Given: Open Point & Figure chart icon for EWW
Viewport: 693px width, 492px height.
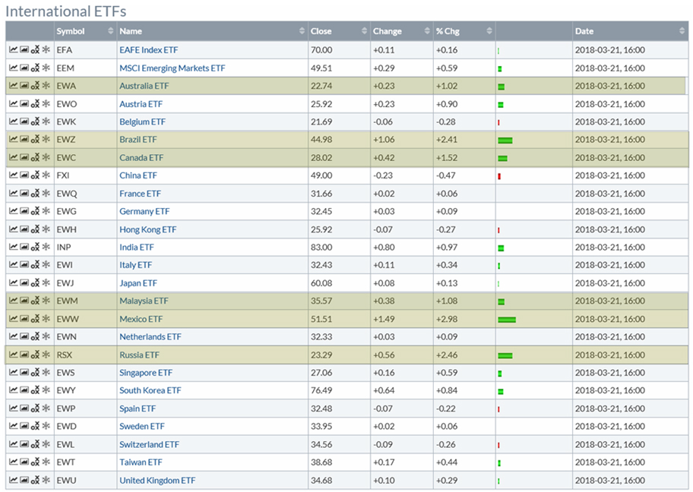Looking at the screenshot, I should click(35, 319).
